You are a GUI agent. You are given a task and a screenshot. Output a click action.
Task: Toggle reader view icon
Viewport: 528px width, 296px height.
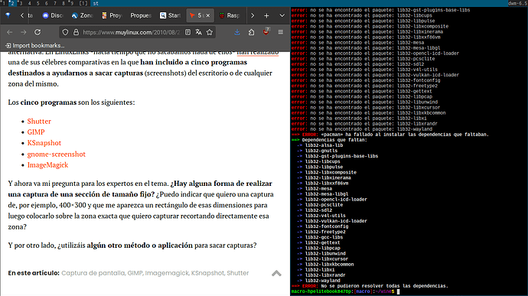188,32
